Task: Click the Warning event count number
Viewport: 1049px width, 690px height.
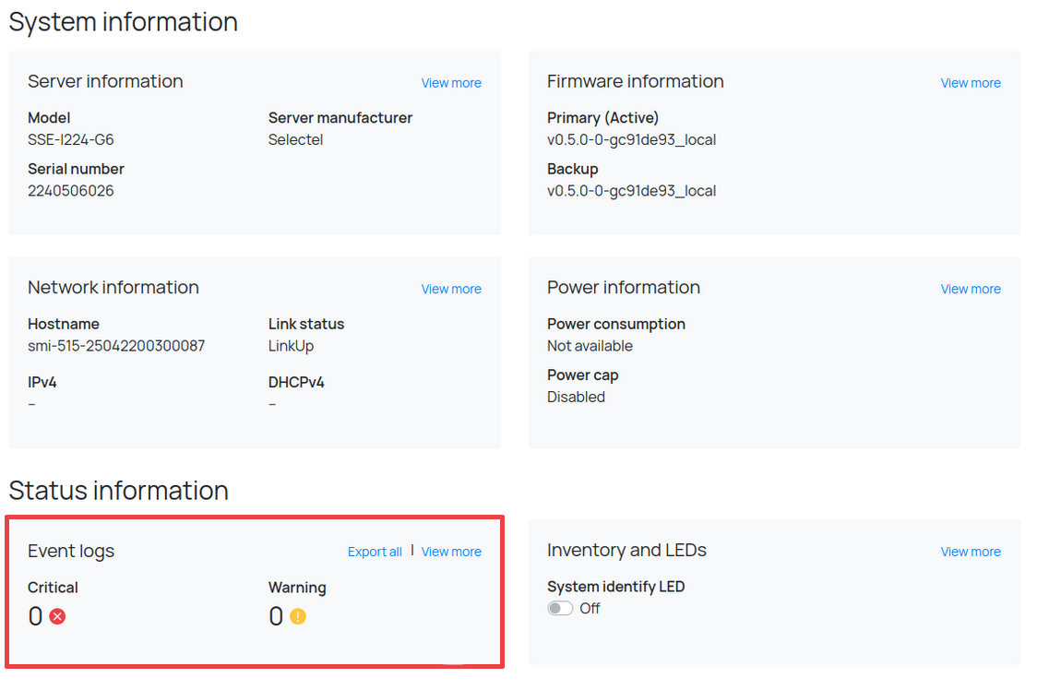Action: [276, 616]
